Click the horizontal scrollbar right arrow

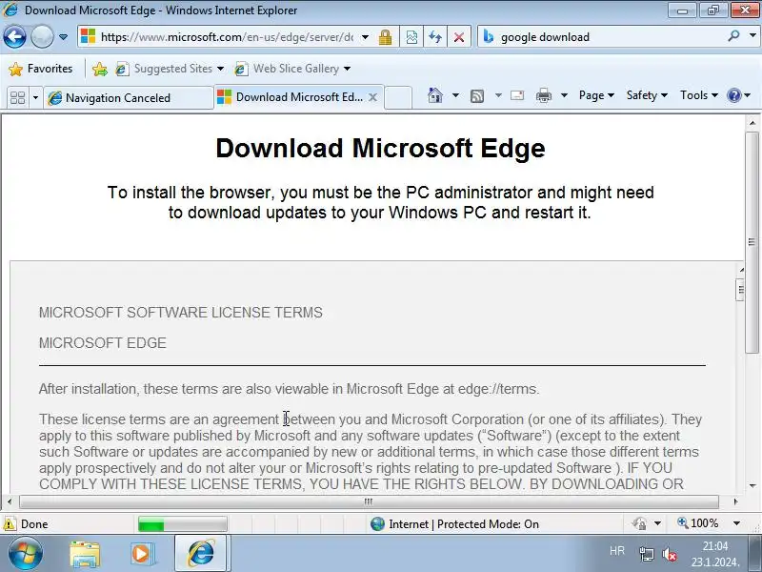735,501
